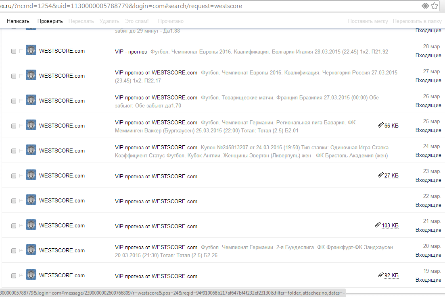Viewport: 445px width, 297px height.
Task: Click the flag icon on the 28 мар. email
Action: pyautogui.click(x=20, y=51)
